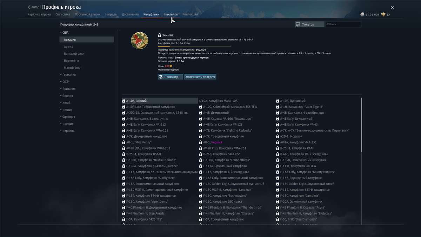This screenshot has width=421, height=237.
Task: Click the eye icon on Просмотр button
Action: click(x=161, y=77)
